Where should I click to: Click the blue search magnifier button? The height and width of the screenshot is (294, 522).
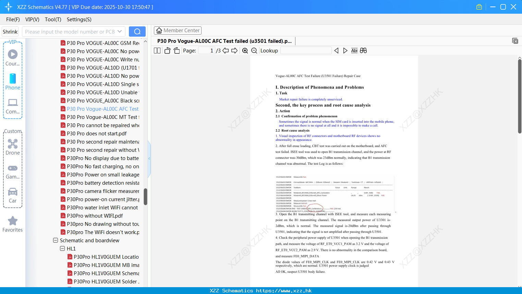click(x=137, y=32)
